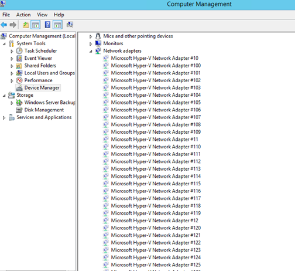The width and height of the screenshot is (295, 271).
Task: Expand the Windows Server Backup node
Action: 12,103
